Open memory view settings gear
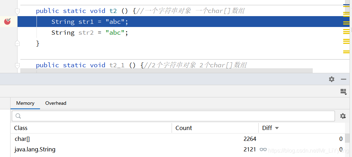This screenshot has width=352, height=157. 343,116
